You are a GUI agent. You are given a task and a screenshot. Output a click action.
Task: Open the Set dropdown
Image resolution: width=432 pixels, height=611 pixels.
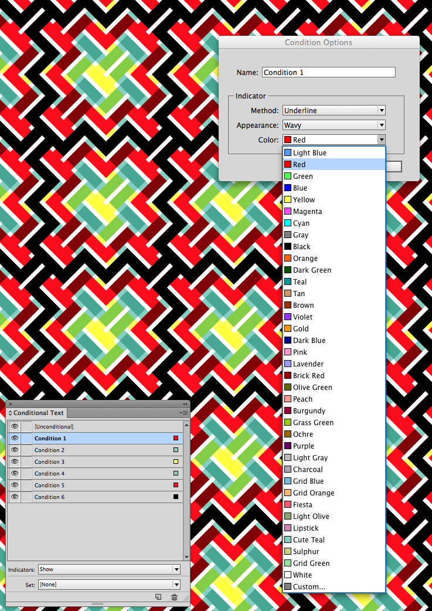[109, 585]
